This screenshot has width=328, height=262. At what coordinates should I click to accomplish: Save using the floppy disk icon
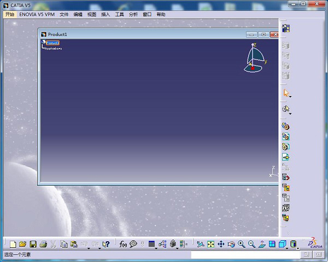33,244
